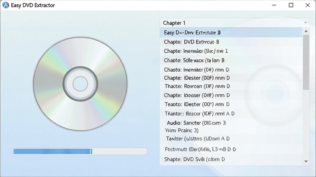
Task: Open the Chapter 1 dropdown
Action: (x=235, y=23)
